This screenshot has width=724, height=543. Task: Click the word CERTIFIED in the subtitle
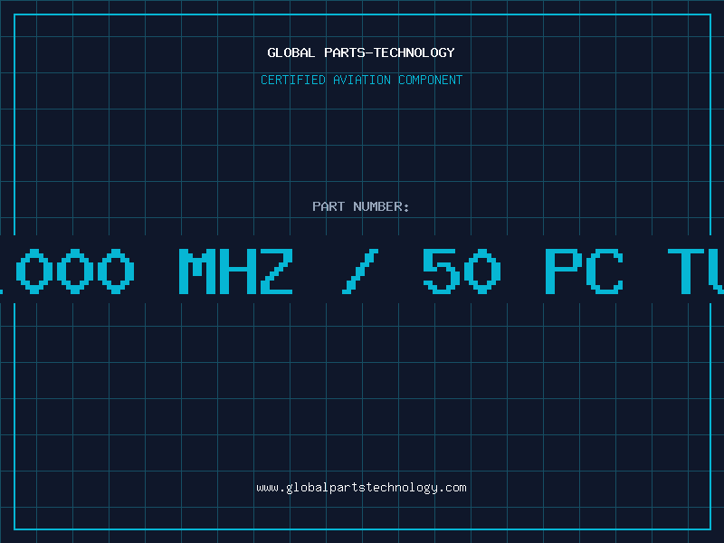click(293, 80)
